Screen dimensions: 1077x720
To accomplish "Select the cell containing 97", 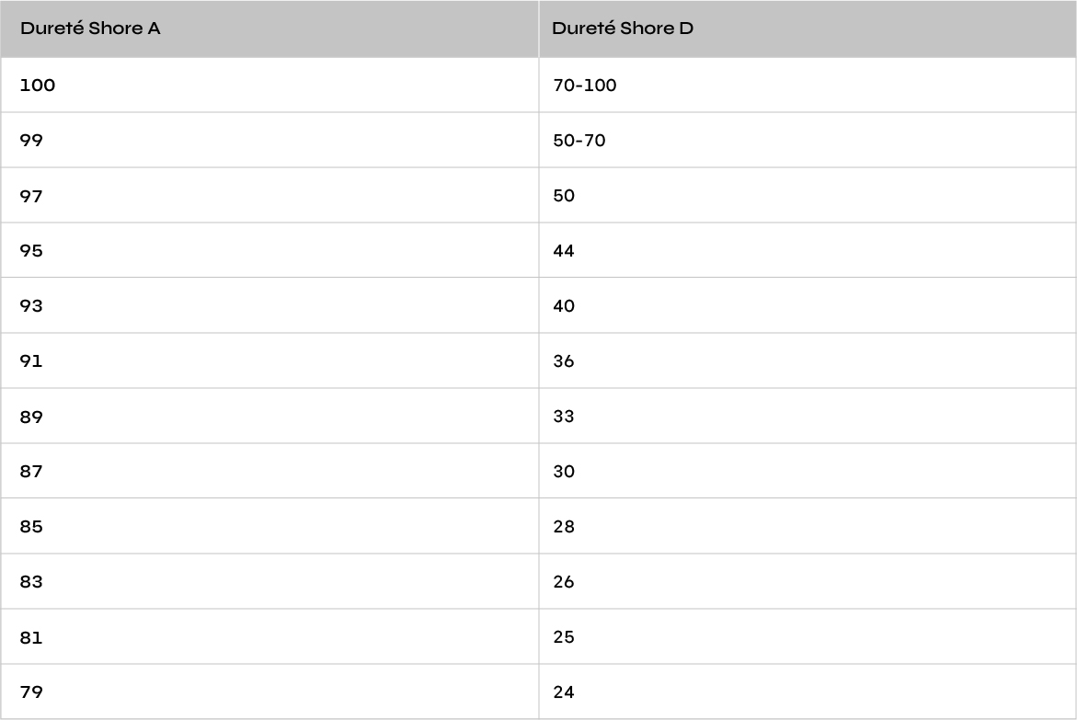I will (x=269, y=195).
